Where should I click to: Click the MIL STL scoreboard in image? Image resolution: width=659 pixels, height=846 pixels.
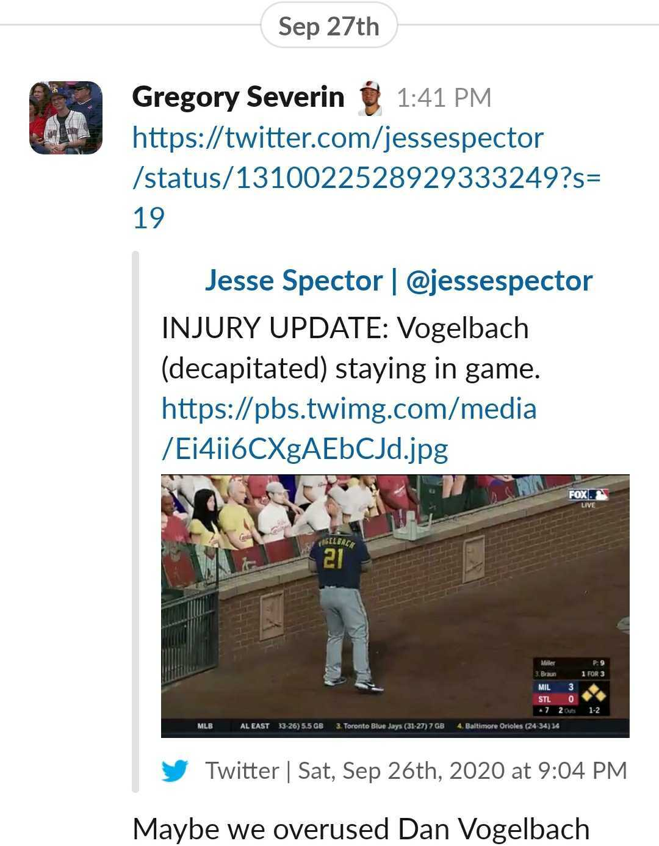coord(571,687)
